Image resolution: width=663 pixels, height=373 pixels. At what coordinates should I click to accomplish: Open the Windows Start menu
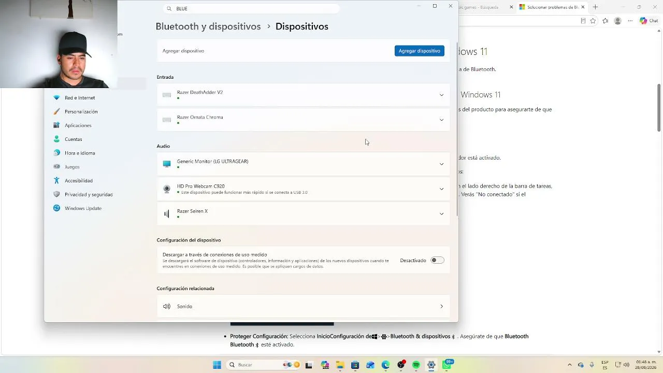tap(217, 365)
